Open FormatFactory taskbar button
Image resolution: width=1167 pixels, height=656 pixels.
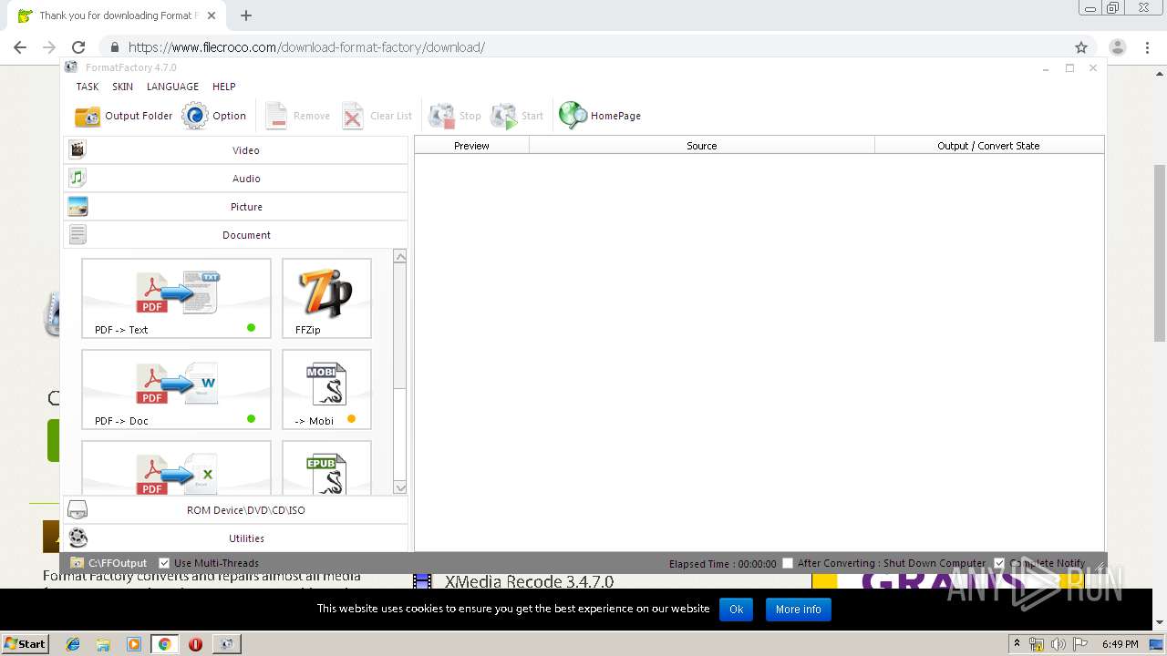[x=226, y=644]
